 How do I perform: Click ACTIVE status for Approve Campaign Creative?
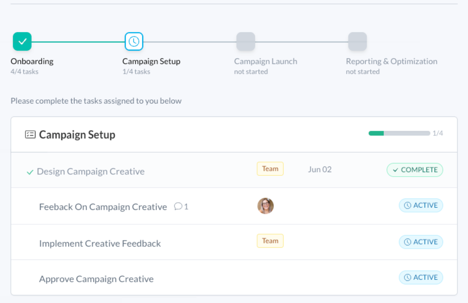tap(421, 277)
